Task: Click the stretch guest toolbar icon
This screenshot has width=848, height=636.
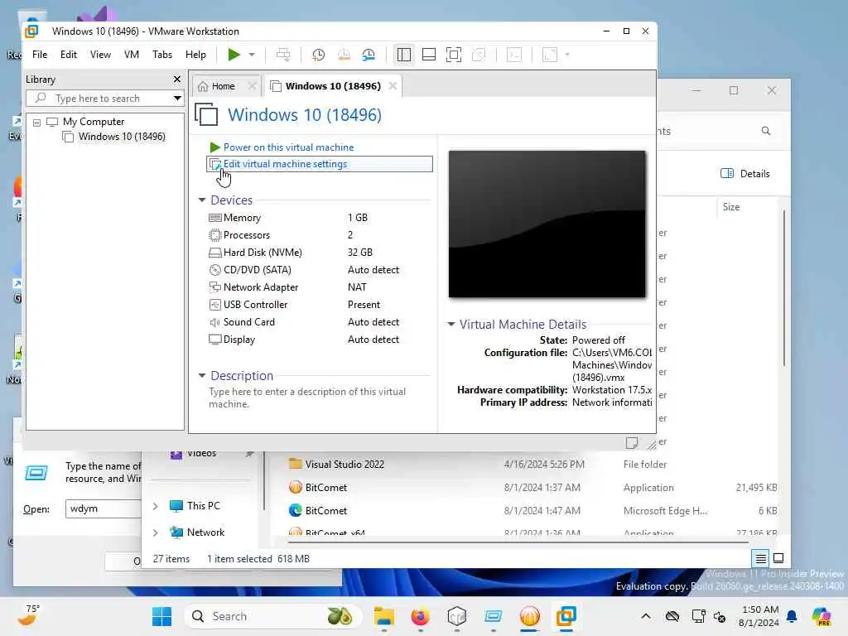Action: pyautogui.click(x=550, y=55)
